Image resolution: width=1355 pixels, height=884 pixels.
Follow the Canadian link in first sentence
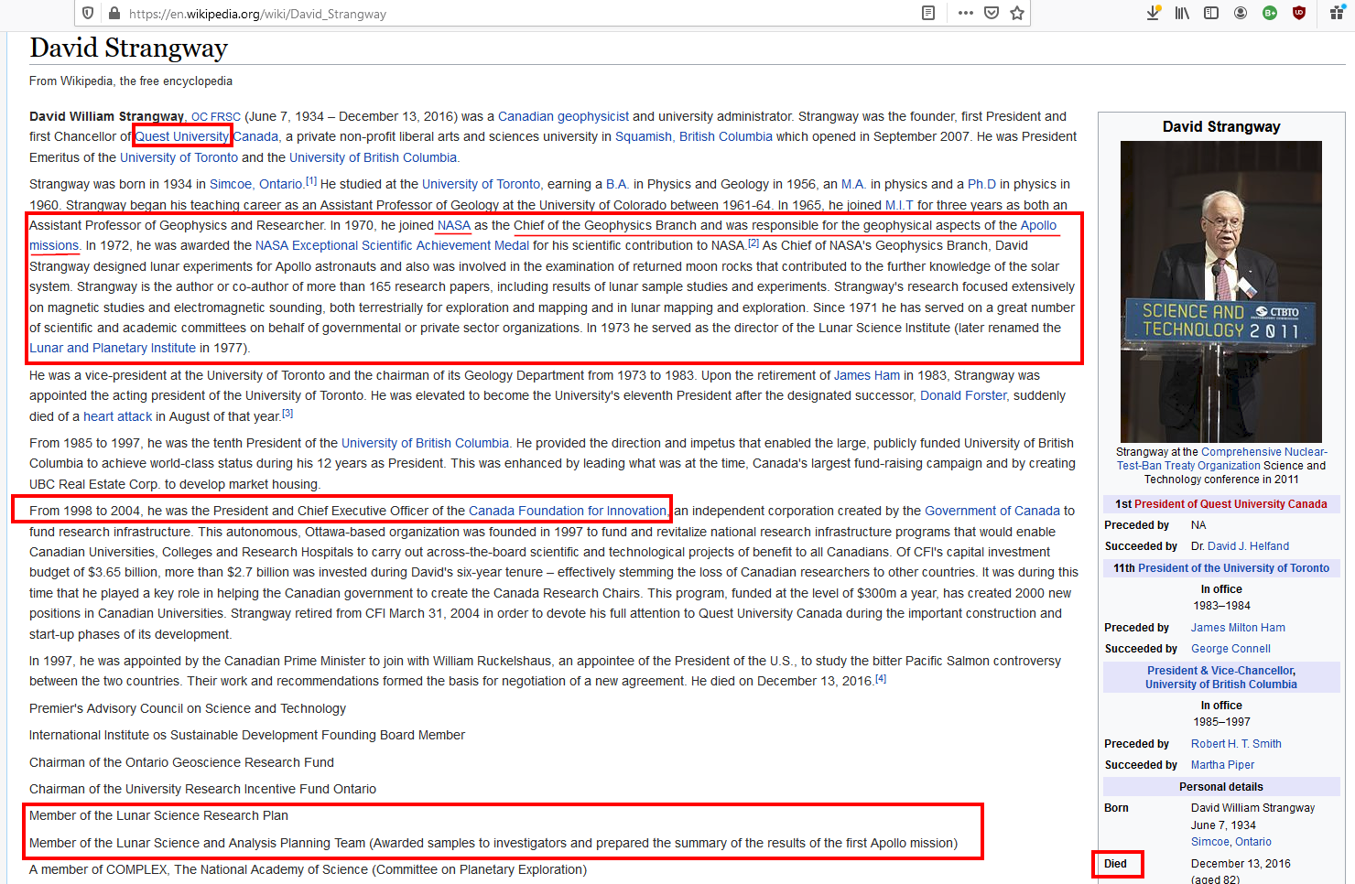pyautogui.click(x=526, y=116)
